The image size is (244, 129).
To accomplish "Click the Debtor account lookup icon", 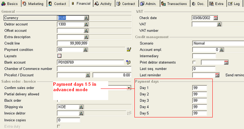I will (x=86, y=24).
